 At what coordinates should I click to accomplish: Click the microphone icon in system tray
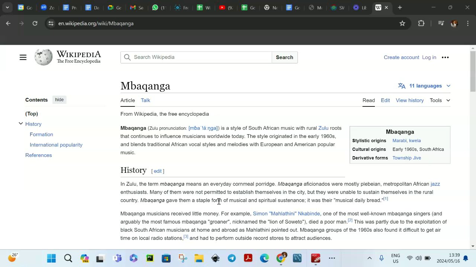click(x=382, y=258)
